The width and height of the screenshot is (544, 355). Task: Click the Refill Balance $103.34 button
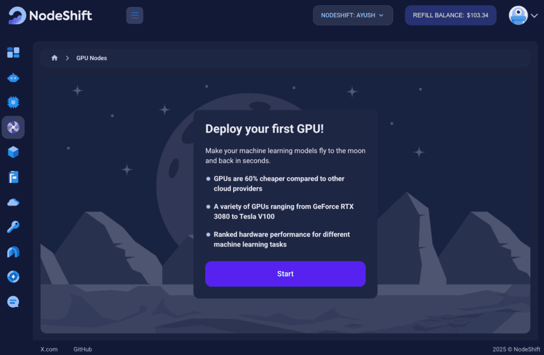click(x=450, y=15)
